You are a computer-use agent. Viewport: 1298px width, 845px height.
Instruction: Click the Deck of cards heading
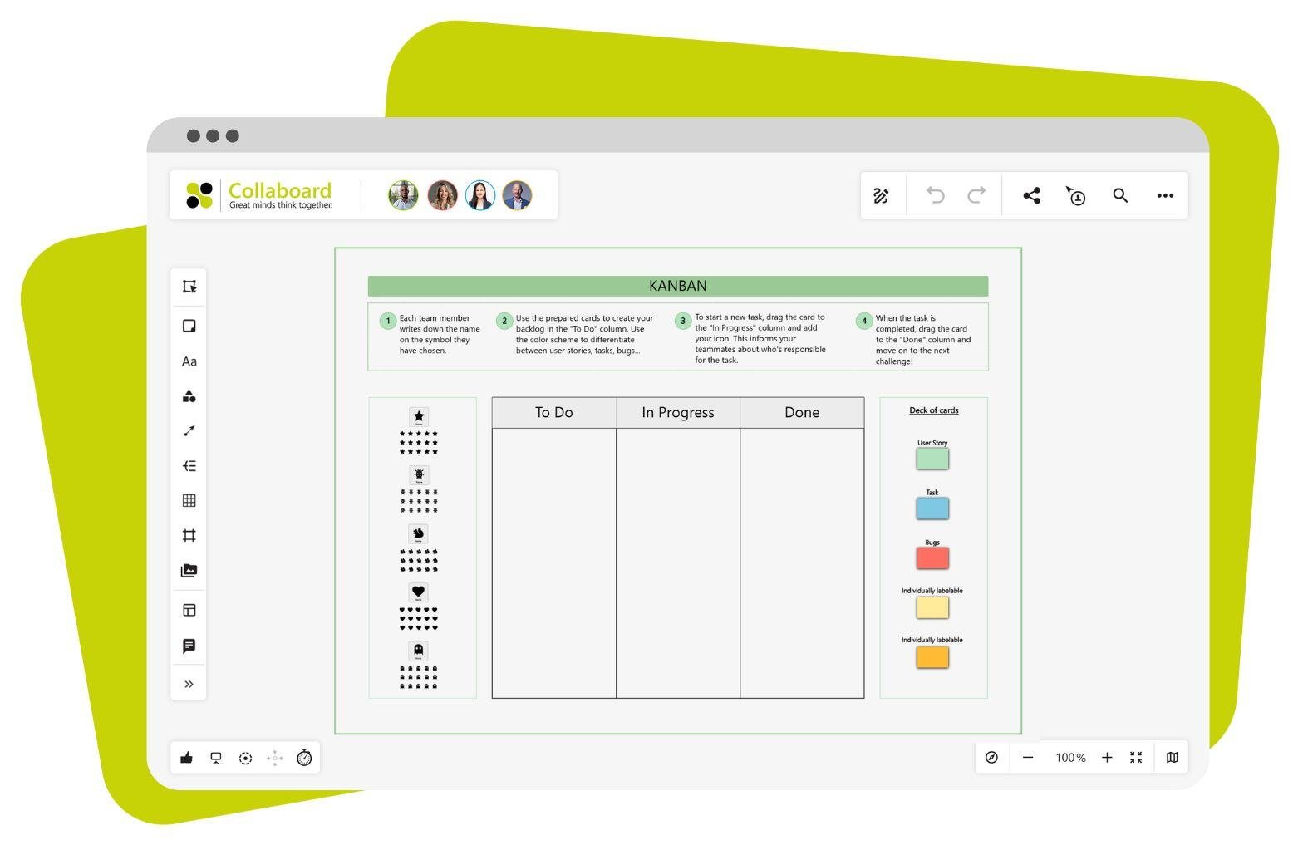click(932, 410)
